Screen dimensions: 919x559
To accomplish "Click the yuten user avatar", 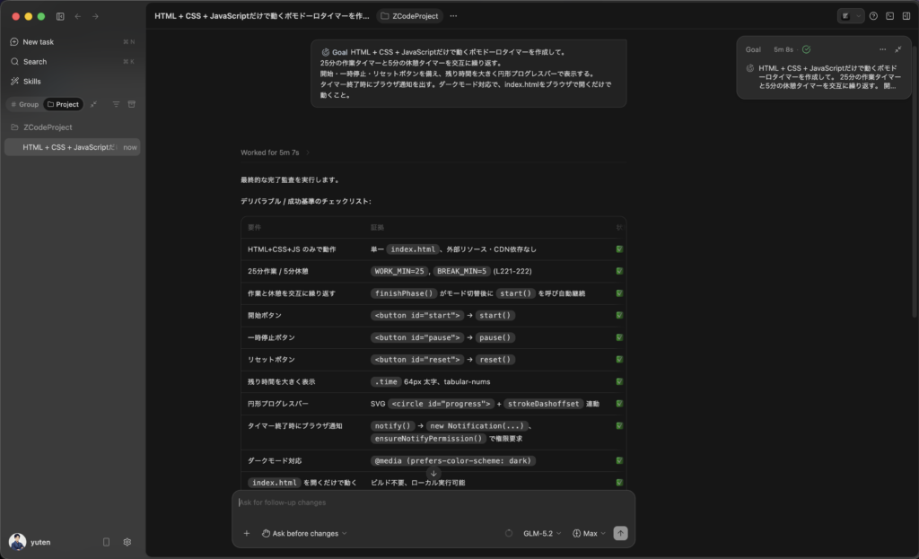I will [17, 542].
